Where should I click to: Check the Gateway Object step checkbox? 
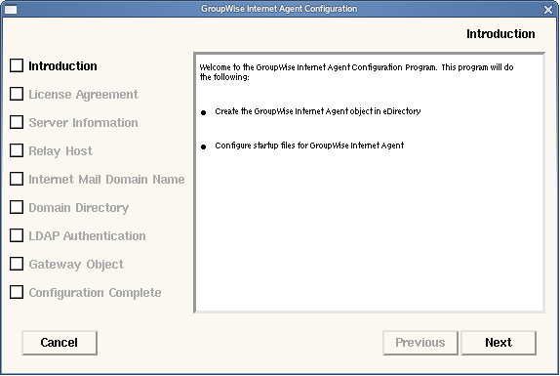click(17, 264)
